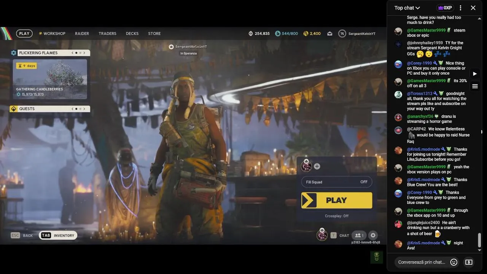Click the blue 544/800 stash icon
The width and height of the screenshot is (487, 274).
point(277,33)
